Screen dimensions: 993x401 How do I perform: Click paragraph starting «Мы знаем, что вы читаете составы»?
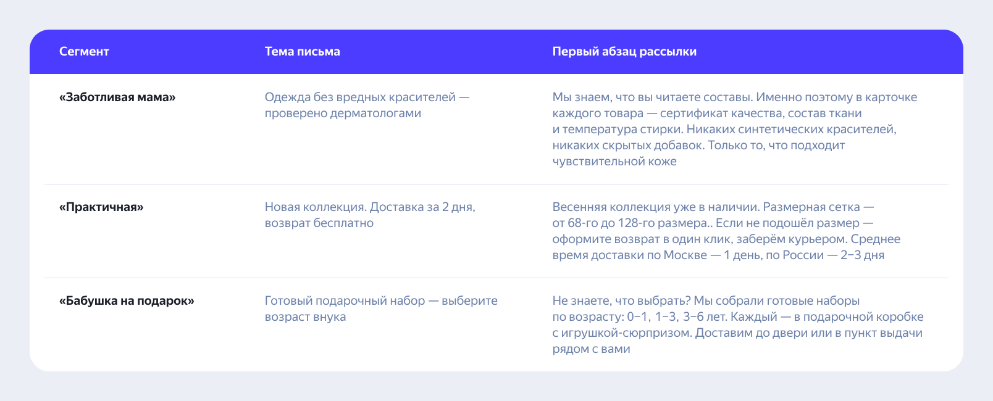click(x=735, y=130)
